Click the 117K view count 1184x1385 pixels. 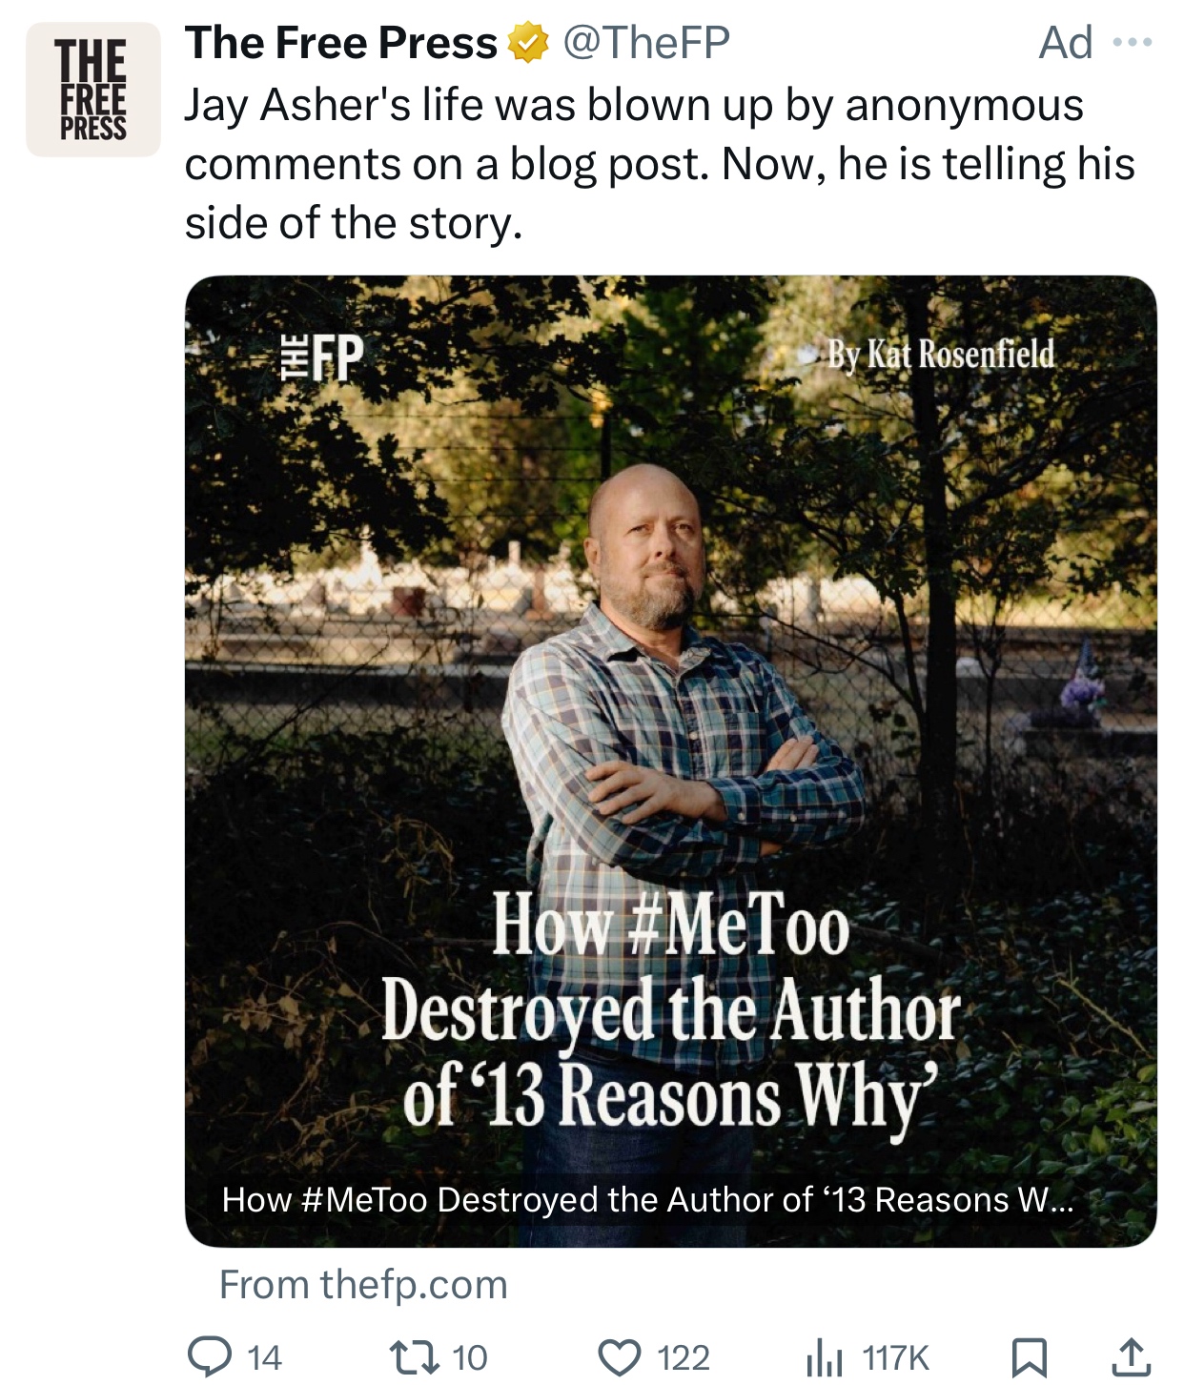tap(894, 1357)
